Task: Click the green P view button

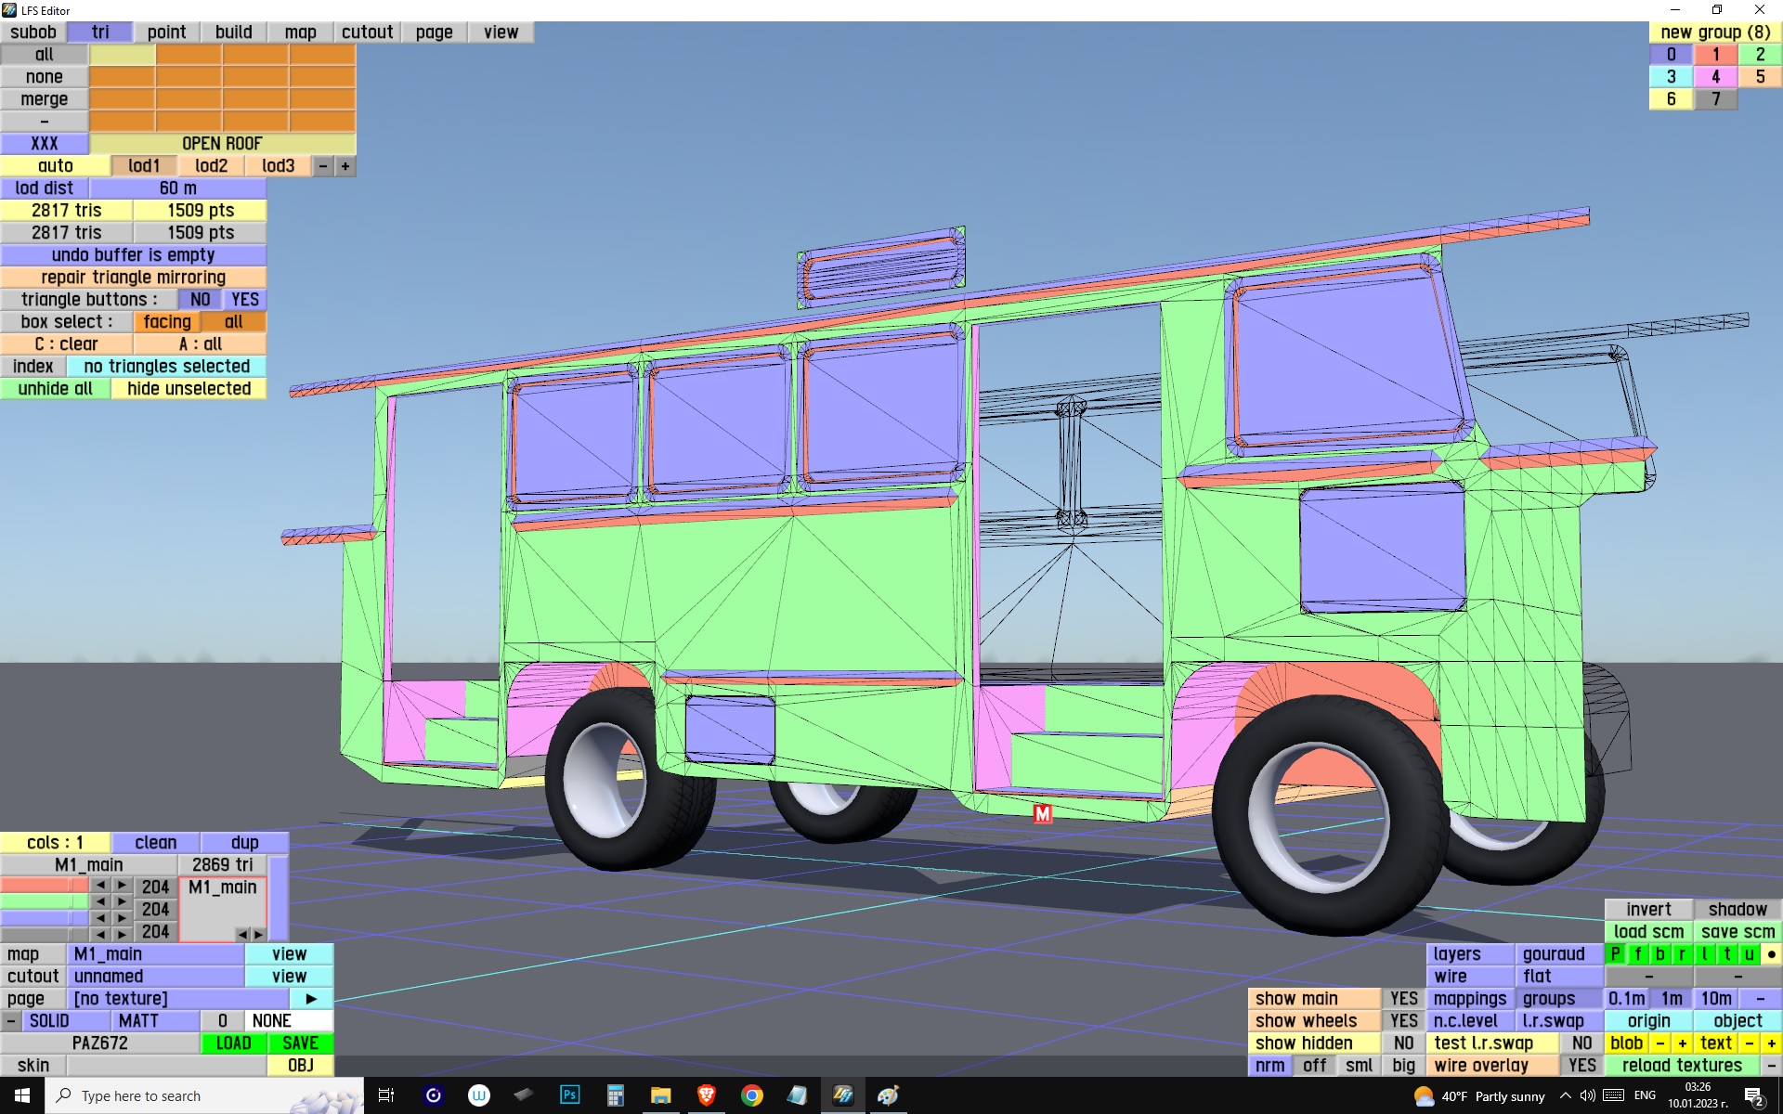Action: click(1616, 954)
